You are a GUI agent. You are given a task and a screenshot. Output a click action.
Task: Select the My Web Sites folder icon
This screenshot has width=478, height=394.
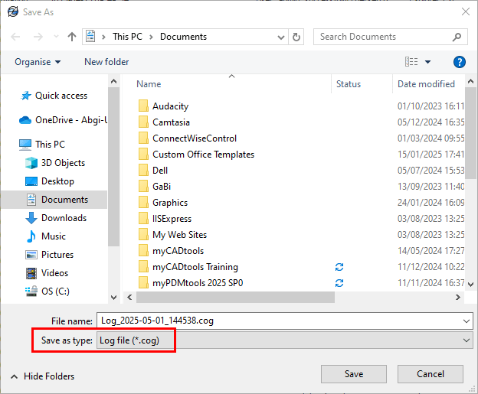coord(143,235)
